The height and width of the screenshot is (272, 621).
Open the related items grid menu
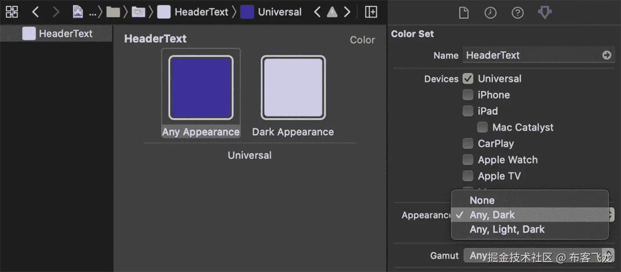[x=12, y=12]
